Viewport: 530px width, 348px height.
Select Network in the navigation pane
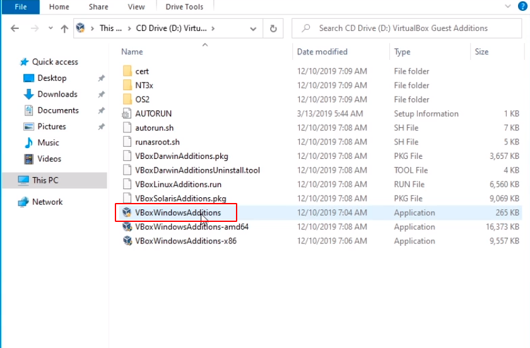click(x=47, y=202)
